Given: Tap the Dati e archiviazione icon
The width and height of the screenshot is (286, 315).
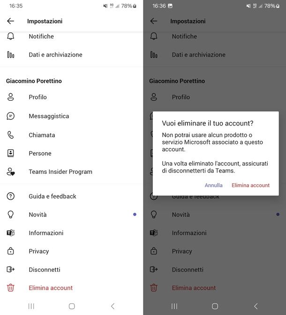Looking at the screenshot, I should click(x=11, y=55).
